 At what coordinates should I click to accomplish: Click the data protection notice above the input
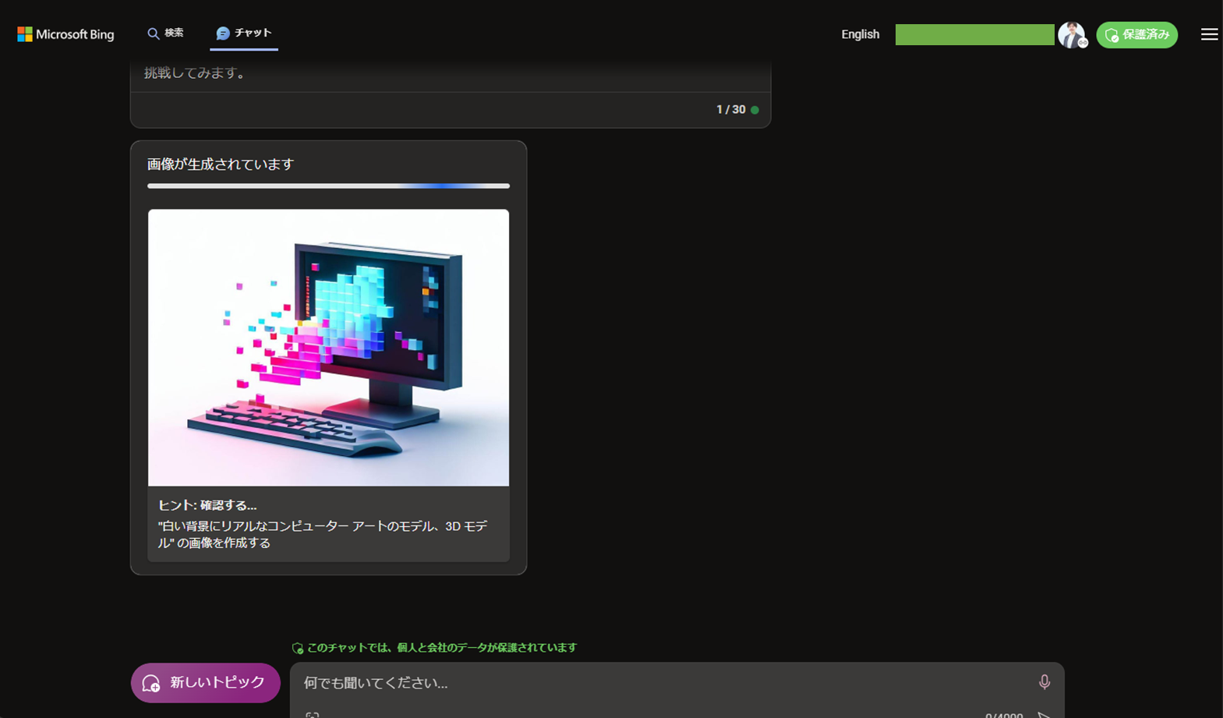point(435,648)
